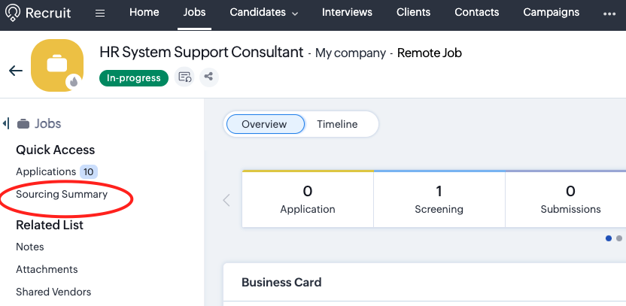Collapse the Jobs sidebar panel arrow
The height and width of the screenshot is (306, 626).
6,123
